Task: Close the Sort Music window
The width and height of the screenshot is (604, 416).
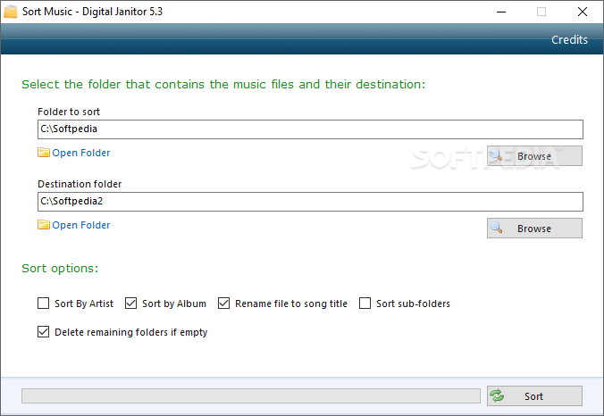Action: coord(583,12)
